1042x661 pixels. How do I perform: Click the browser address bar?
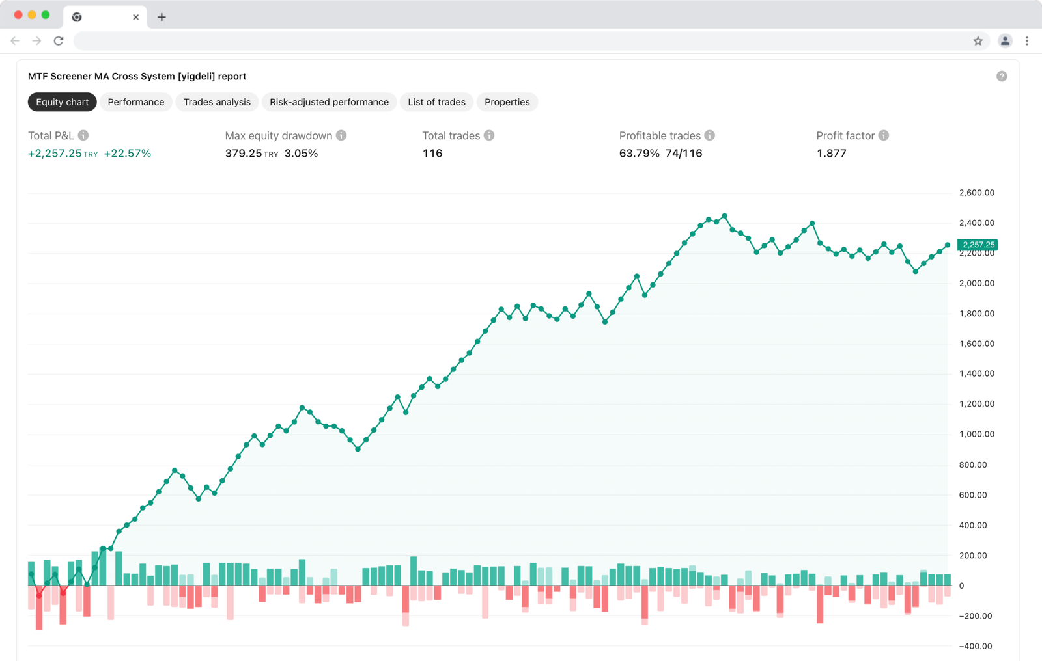point(521,41)
